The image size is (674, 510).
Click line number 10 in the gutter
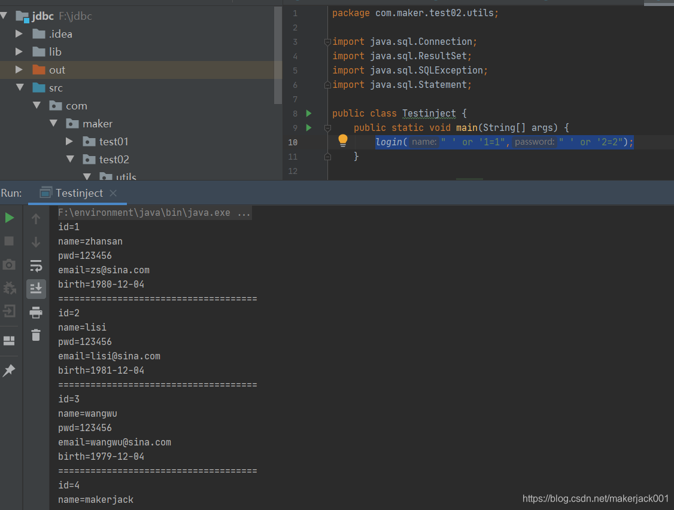(293, 142)
